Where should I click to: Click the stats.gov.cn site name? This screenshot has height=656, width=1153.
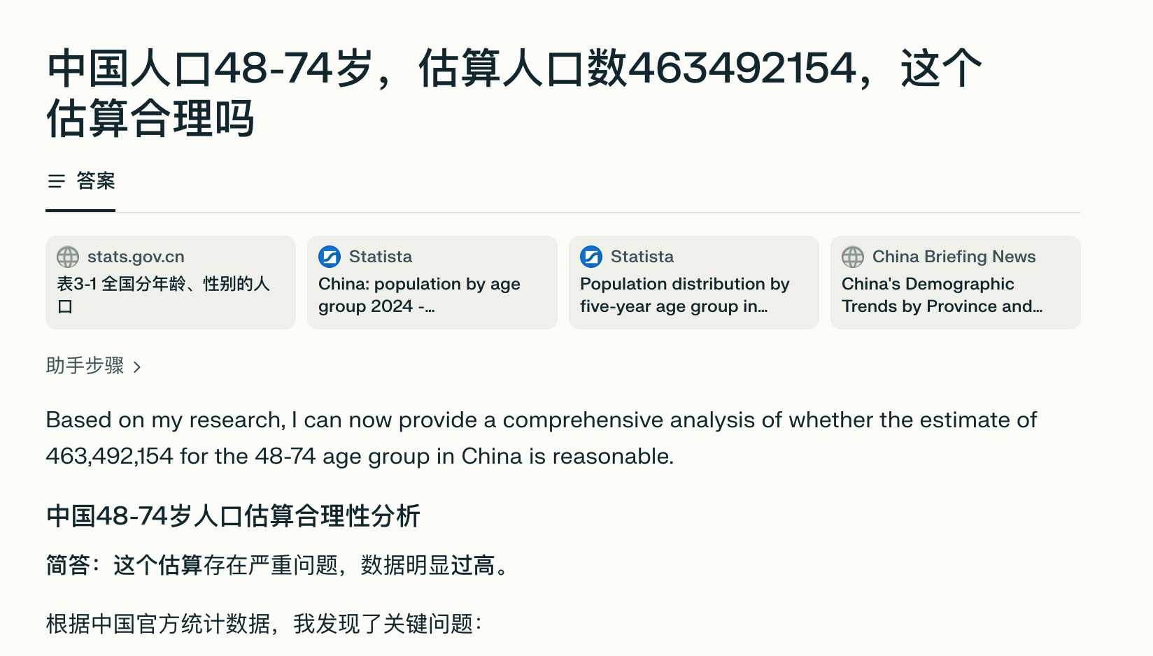[x=136, y=257]
